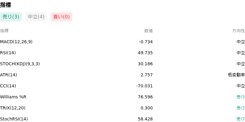Screen dimensions: 245x122
Task: Click the 数値 column header
Action: tap(149, 31)
